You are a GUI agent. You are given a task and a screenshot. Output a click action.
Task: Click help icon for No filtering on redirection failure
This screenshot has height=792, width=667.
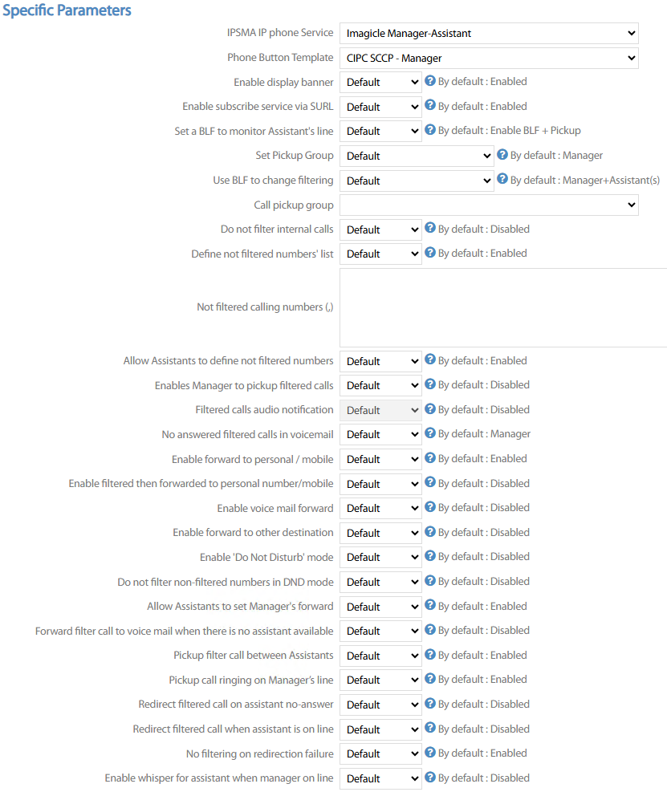point(429,753)
